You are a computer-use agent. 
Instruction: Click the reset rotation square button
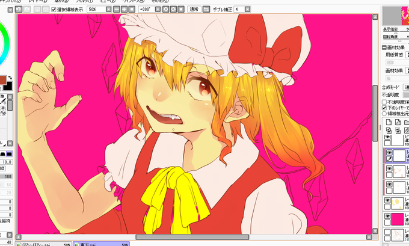point(181,10)
